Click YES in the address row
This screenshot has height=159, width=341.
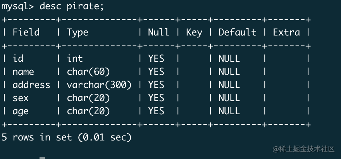[156, 85]
